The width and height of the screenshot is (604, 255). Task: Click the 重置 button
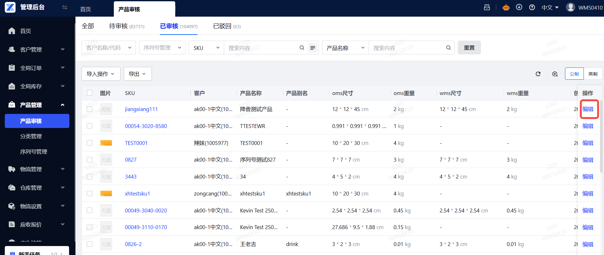[x=469, y=48]
